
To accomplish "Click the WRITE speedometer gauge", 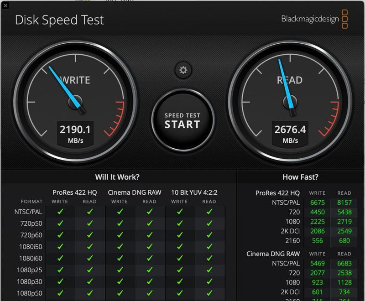I will tap(75, 97).
